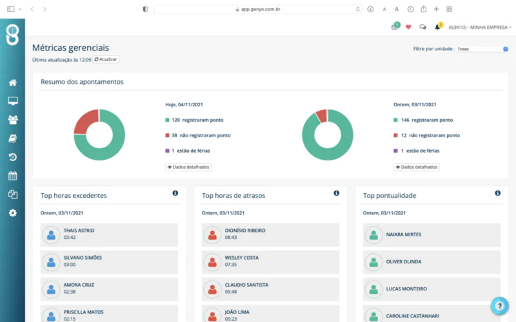The width and height of the screenshot is (516, 322).
Task: Open a new browser tab with plus
Action: point(436,9)
